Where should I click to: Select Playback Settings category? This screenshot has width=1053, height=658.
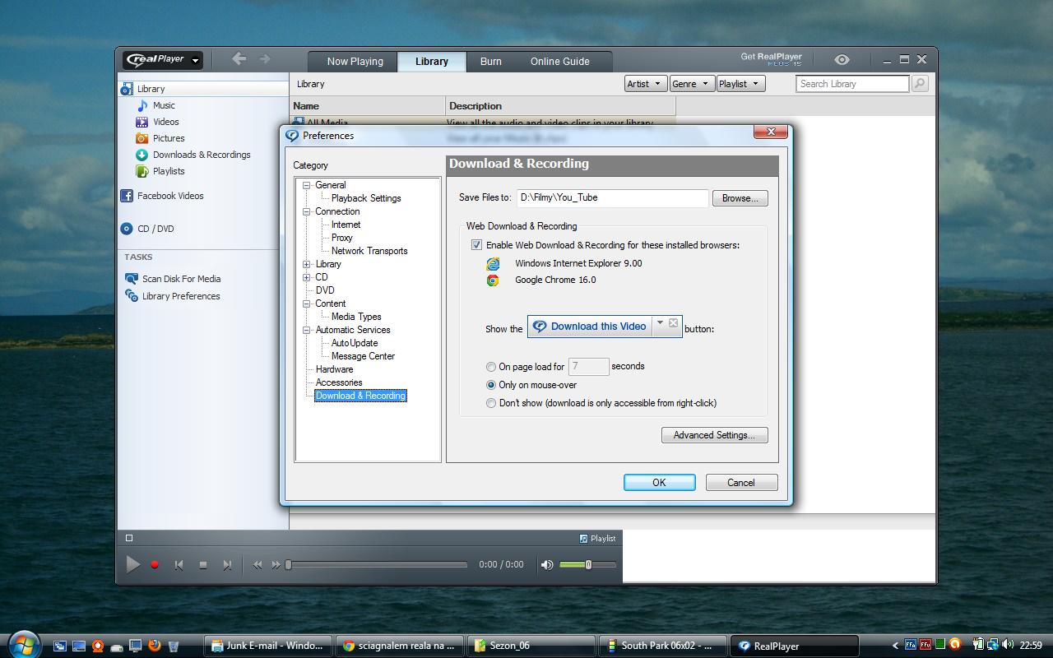[366, 198]
